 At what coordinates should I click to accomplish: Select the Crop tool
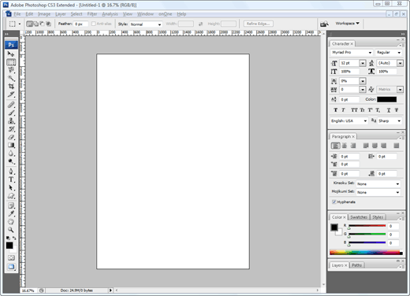point(11,86)
